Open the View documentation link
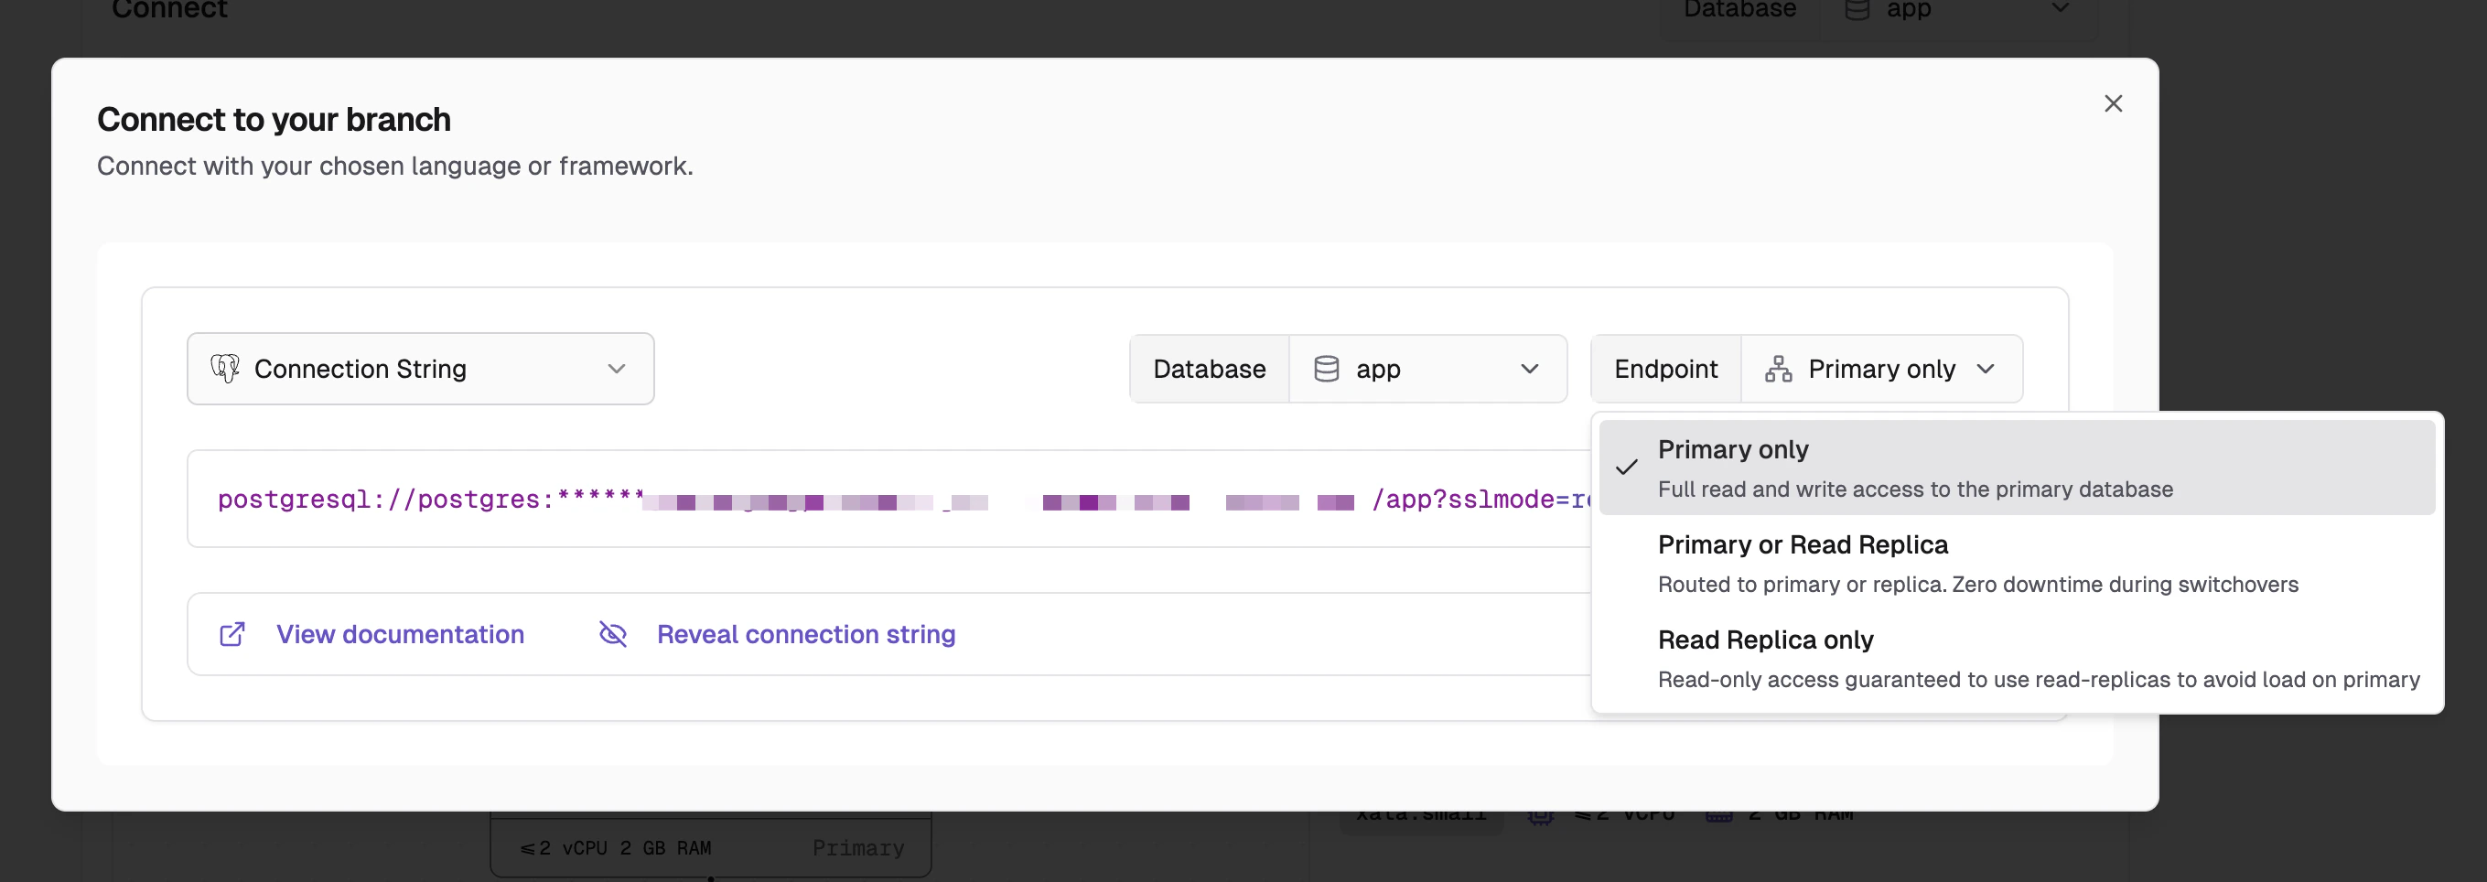Viewport: 2487px width, 882px height. pyautogui.click(x=400, y=634)
